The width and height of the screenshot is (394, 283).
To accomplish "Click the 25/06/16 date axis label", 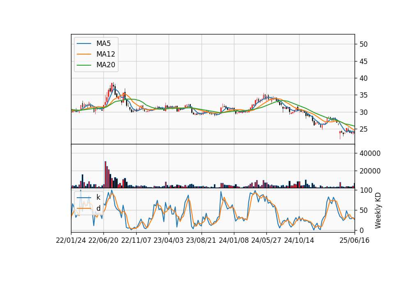I will coord(355,240).
